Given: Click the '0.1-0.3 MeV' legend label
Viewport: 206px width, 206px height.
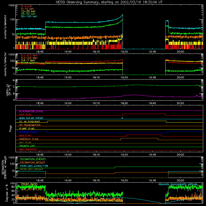Looking at the screenshot, I should coord(29,55).
